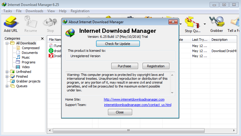Image resolution: width=241 pixels, height=136 pixels.
Task: Select the droid download with green arrow icon
Action: point(55,51)
